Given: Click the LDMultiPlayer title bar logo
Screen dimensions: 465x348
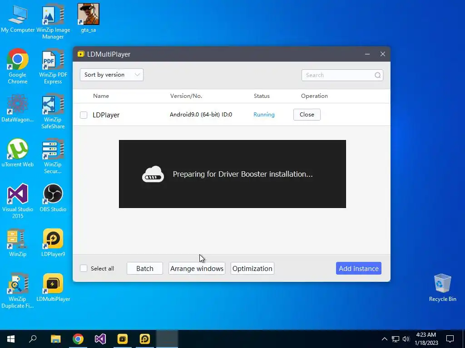Looking at the screenshot, I should pyautogui.click(x=81, y=54).
